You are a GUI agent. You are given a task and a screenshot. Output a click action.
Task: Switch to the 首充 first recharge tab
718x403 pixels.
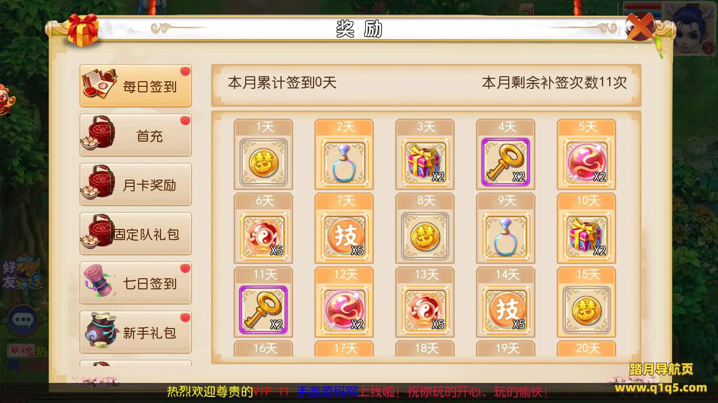pos(136,135)
